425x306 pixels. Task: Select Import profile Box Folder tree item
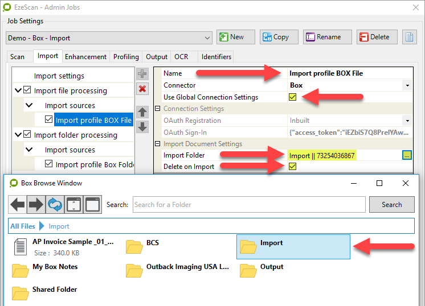pyautogui.click(x=95, y=164)
